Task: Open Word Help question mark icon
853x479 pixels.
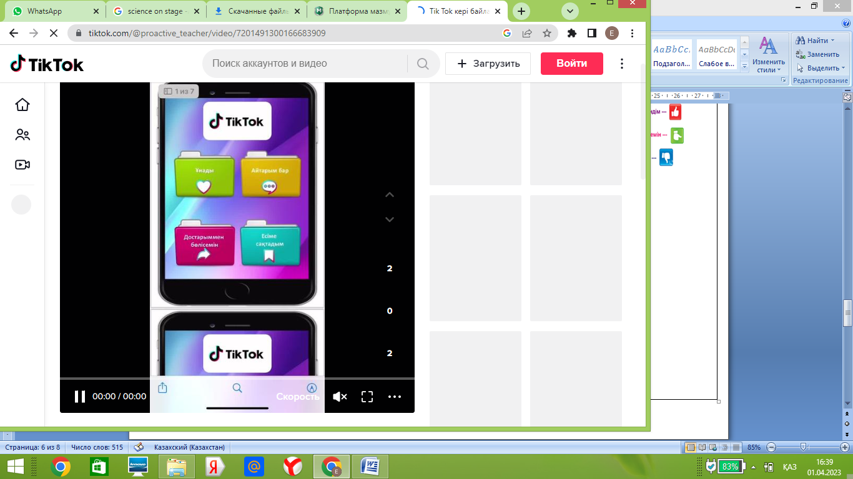Action: (x=847, y=22)
